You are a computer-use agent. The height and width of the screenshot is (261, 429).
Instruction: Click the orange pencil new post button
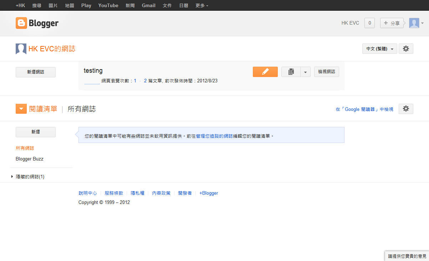click(265, 72)
